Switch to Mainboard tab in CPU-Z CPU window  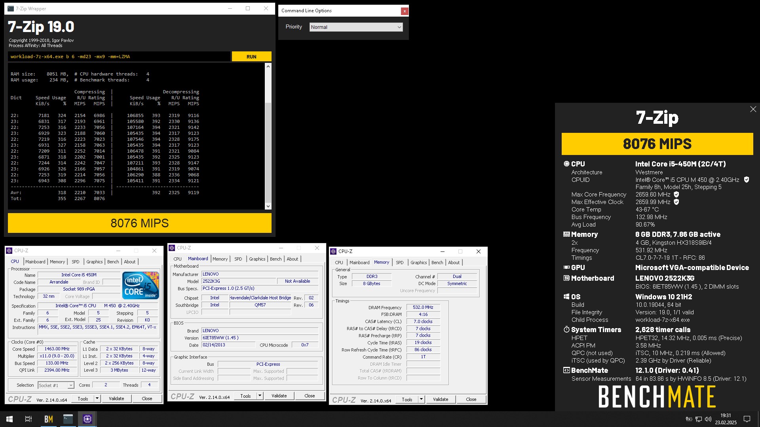click(x=35, y=262)
